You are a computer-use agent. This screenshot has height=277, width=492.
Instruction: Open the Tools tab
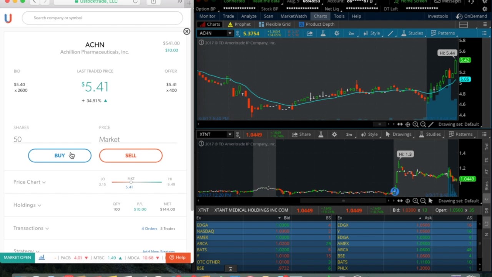339,16
